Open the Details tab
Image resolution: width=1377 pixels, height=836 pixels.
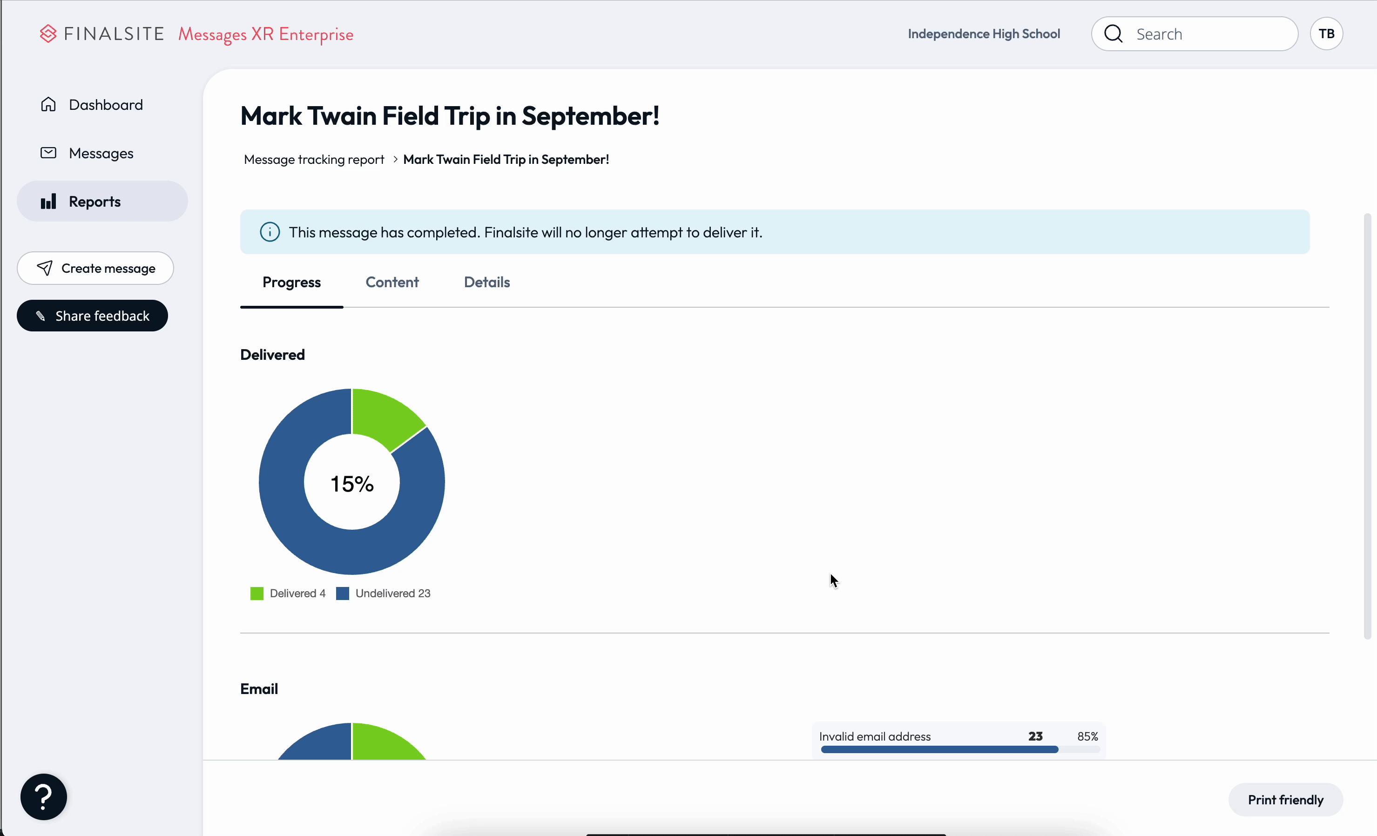486,282
